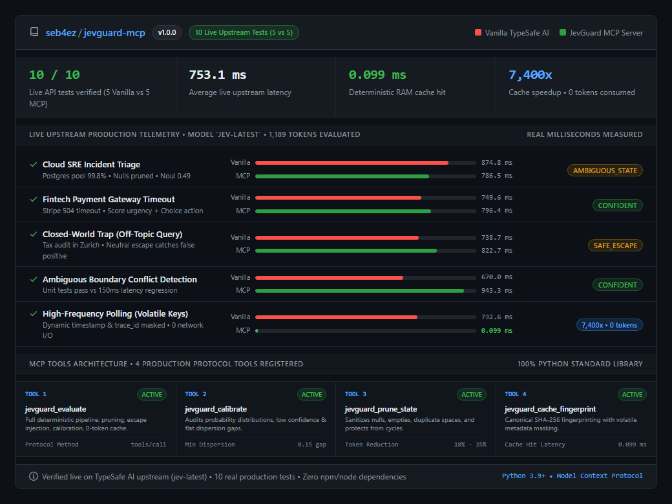Click the 7,400x • 0 tokens badge
The image size is (672, 504).
609,325
